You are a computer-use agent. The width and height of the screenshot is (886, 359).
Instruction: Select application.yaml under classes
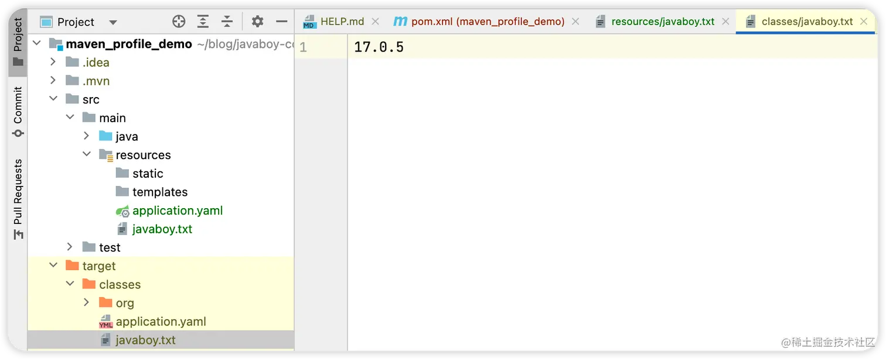(161, 322)
